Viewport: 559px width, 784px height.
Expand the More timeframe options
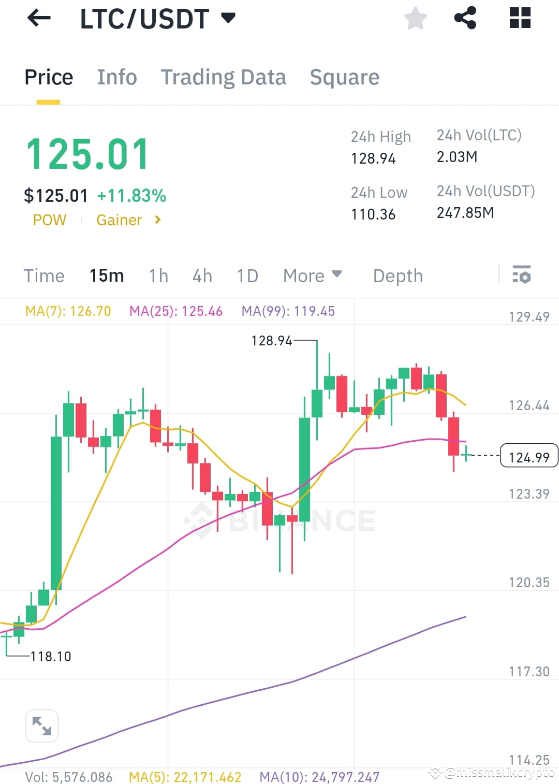point(312,275)
